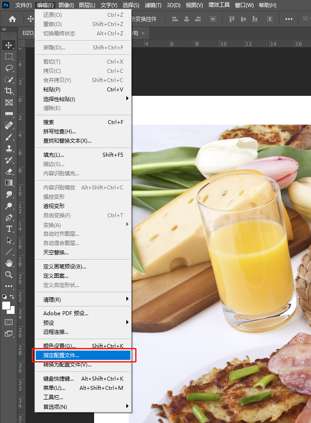
Task: Expand the 首选项(N) submenu
Action: [83, 407]
